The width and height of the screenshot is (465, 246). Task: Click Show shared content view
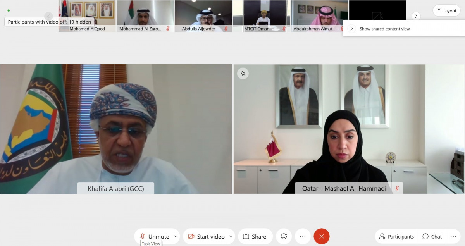[384, 29]
